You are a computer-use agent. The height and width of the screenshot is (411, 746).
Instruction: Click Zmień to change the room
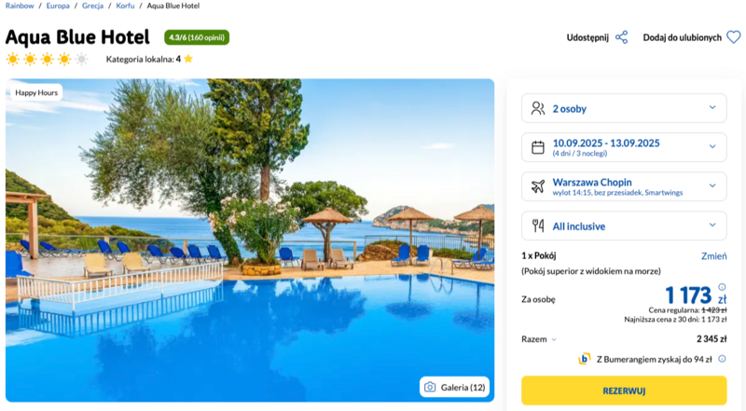(713, 256)
